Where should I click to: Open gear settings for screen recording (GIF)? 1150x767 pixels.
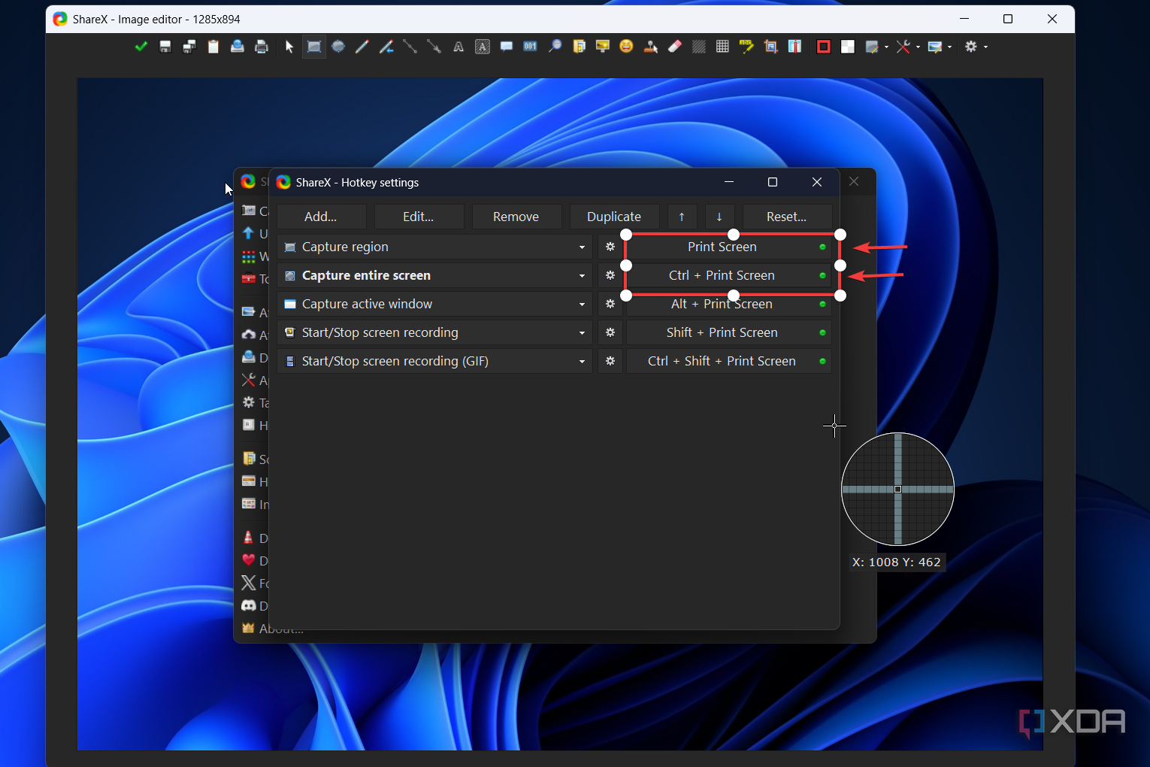610,361
